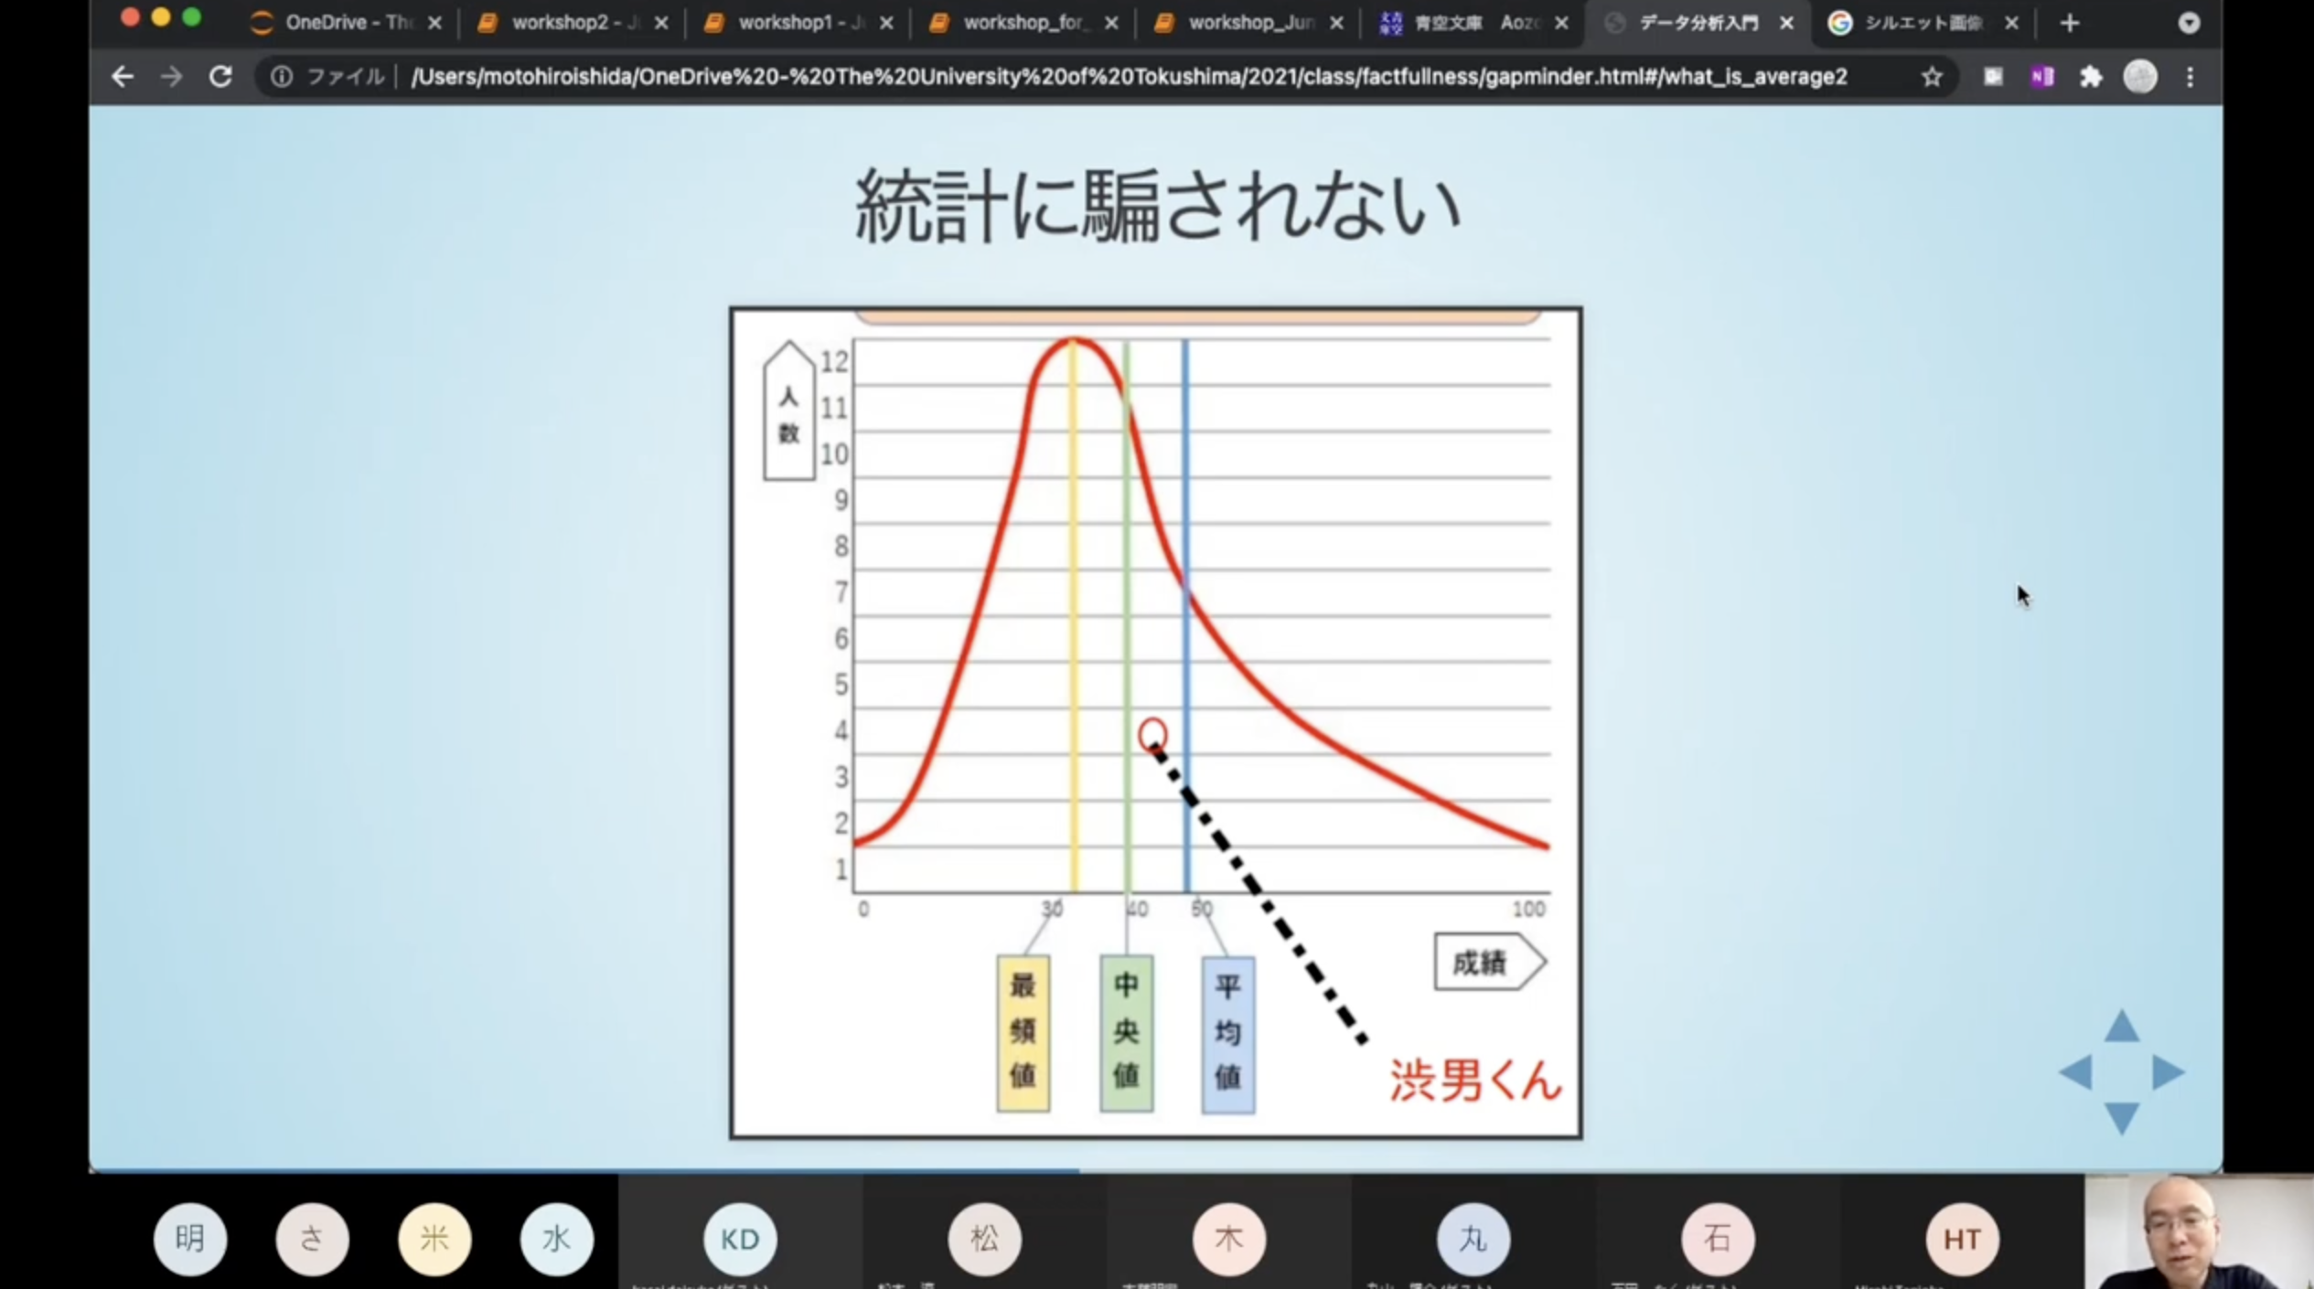
Task: Select participant avatar 明
Action: coord(190,1239)
